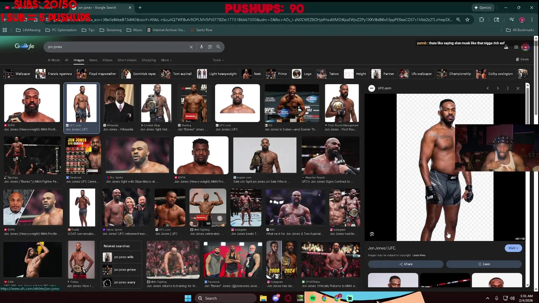Expand the Tools dropdown
Viewport: 539px width, 303px height.
(218, 60)
